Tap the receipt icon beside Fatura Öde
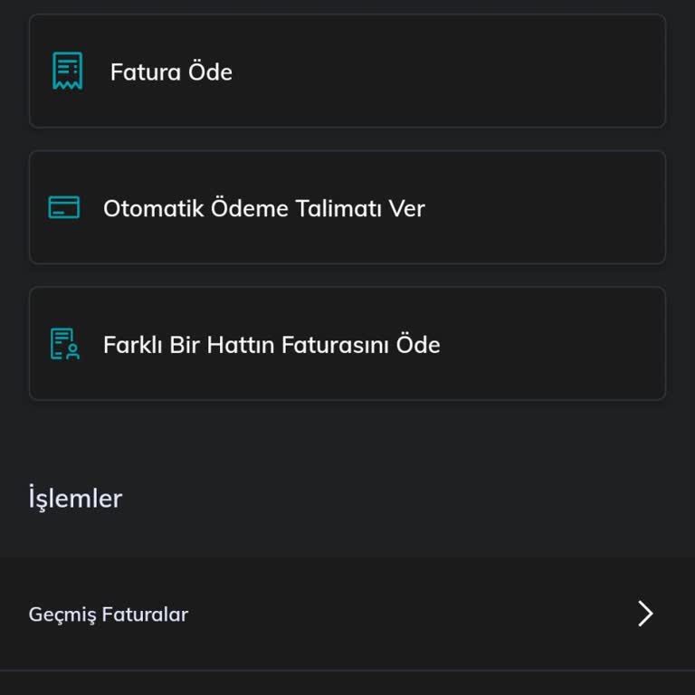695x695 pixels. (67, 71)
